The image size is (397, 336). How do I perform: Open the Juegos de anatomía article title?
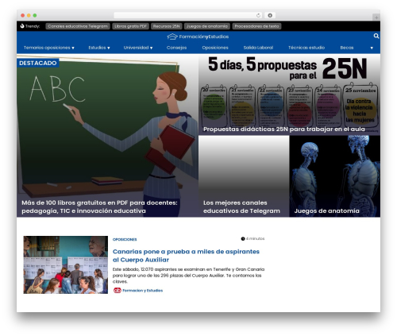(x=326, y=211)
